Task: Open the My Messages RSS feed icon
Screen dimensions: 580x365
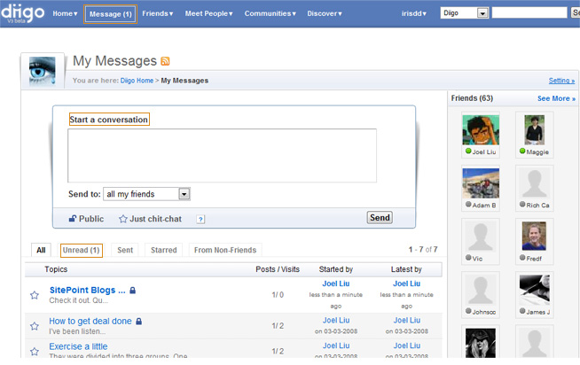Action: (x=165, y=61)
